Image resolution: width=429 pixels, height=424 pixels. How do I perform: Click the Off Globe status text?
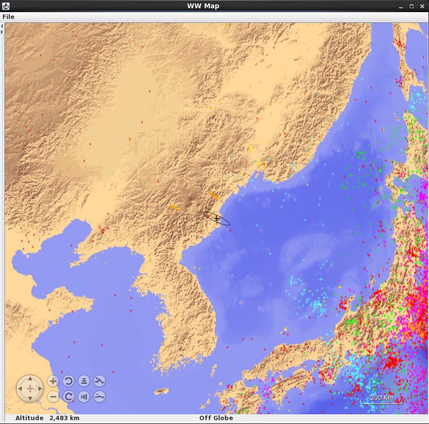pos(216,418)
